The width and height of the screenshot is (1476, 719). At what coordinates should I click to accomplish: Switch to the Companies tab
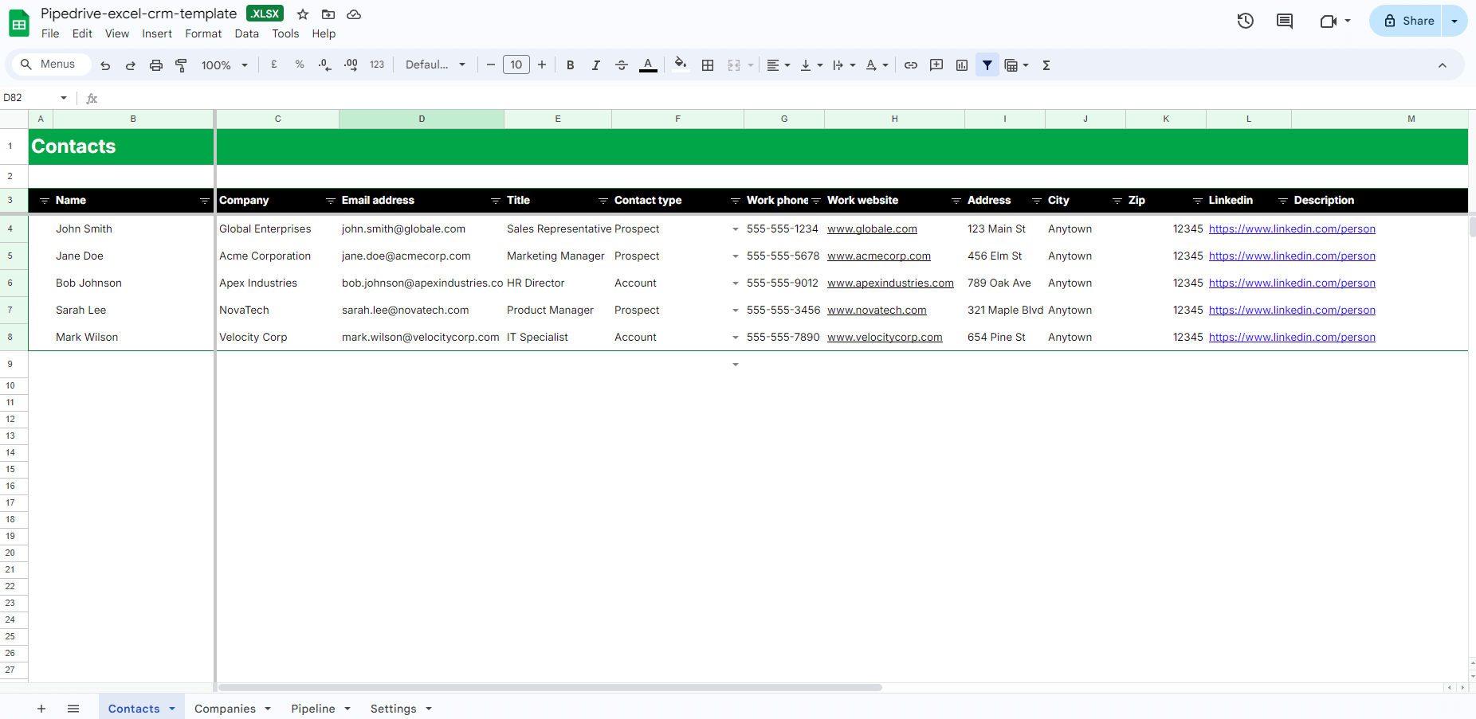tap(226, 708)
